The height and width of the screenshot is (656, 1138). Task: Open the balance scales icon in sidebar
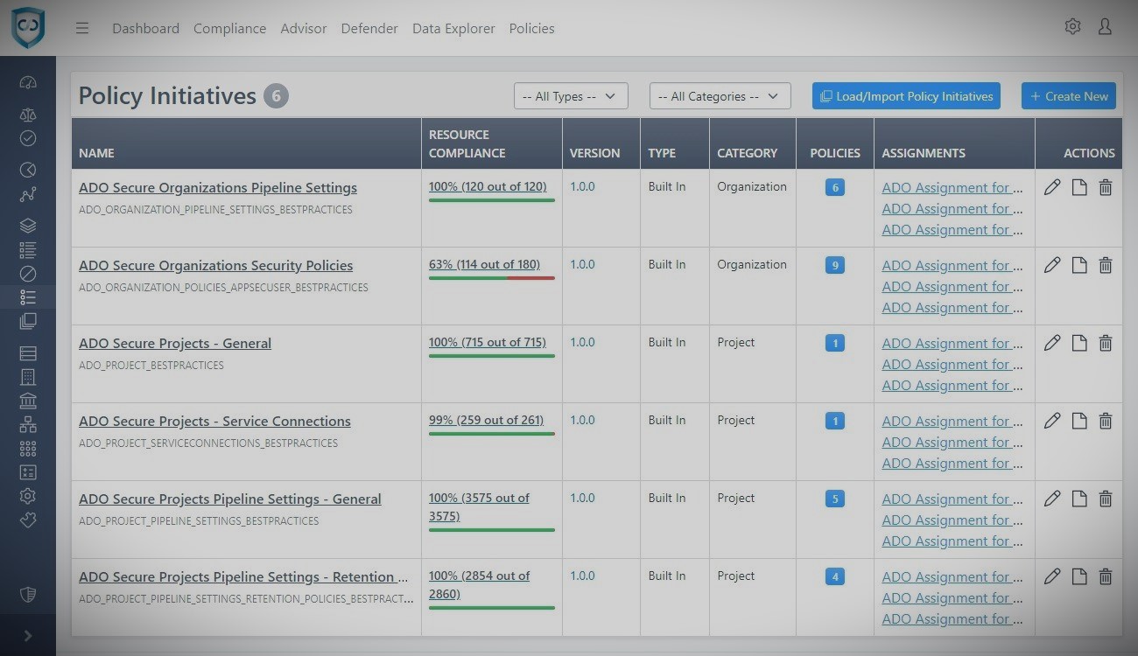28,114
